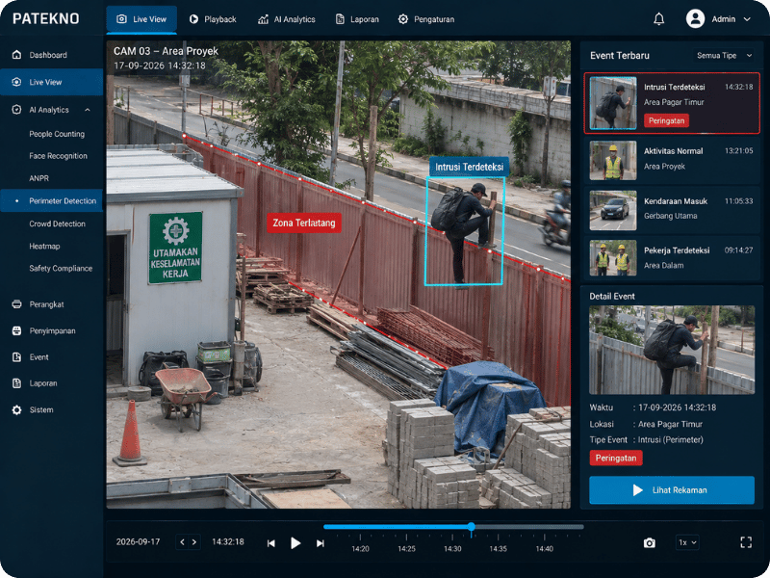Click the Laporan tab document icon
The width and height of the screenshot is (770, 578).
340,19
